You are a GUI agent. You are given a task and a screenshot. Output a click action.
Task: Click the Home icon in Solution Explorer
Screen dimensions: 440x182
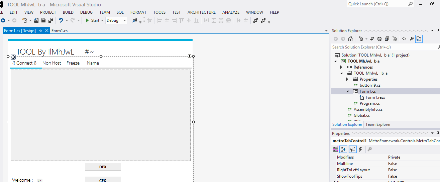coord(350,39)
